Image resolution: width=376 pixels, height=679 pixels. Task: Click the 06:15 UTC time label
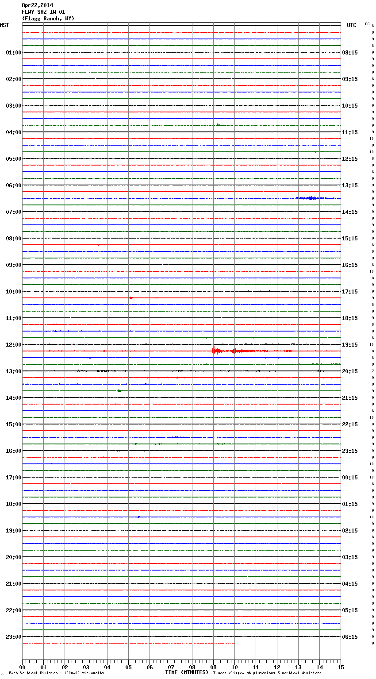(350, 637)
